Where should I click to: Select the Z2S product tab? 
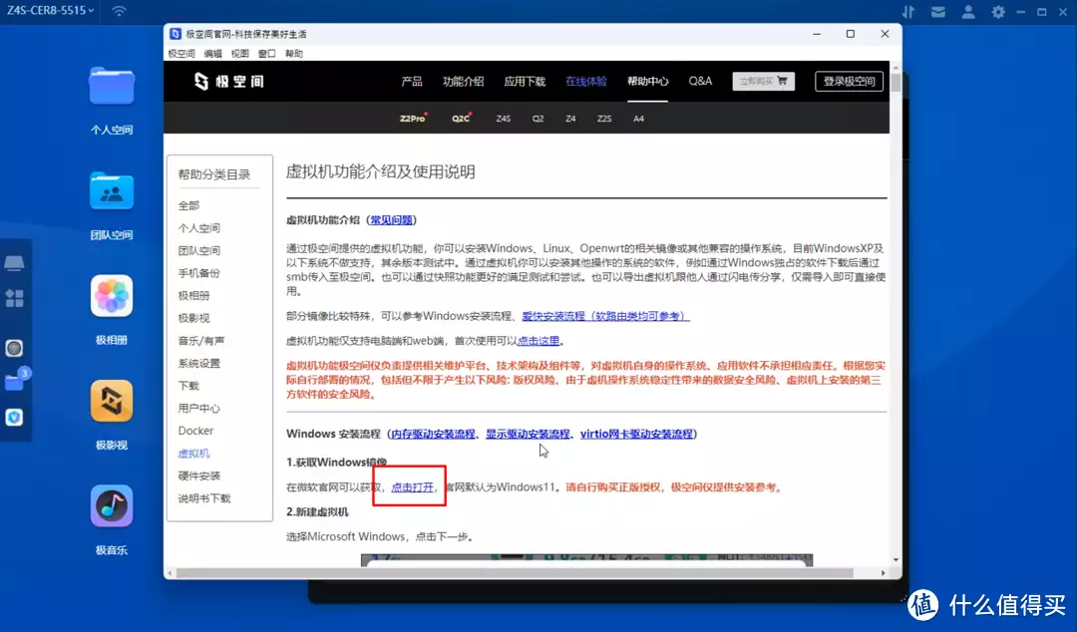[x=604, y=119]
